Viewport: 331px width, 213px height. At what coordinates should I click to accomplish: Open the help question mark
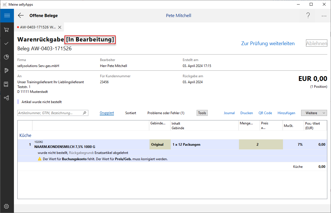tap(308, 16)
